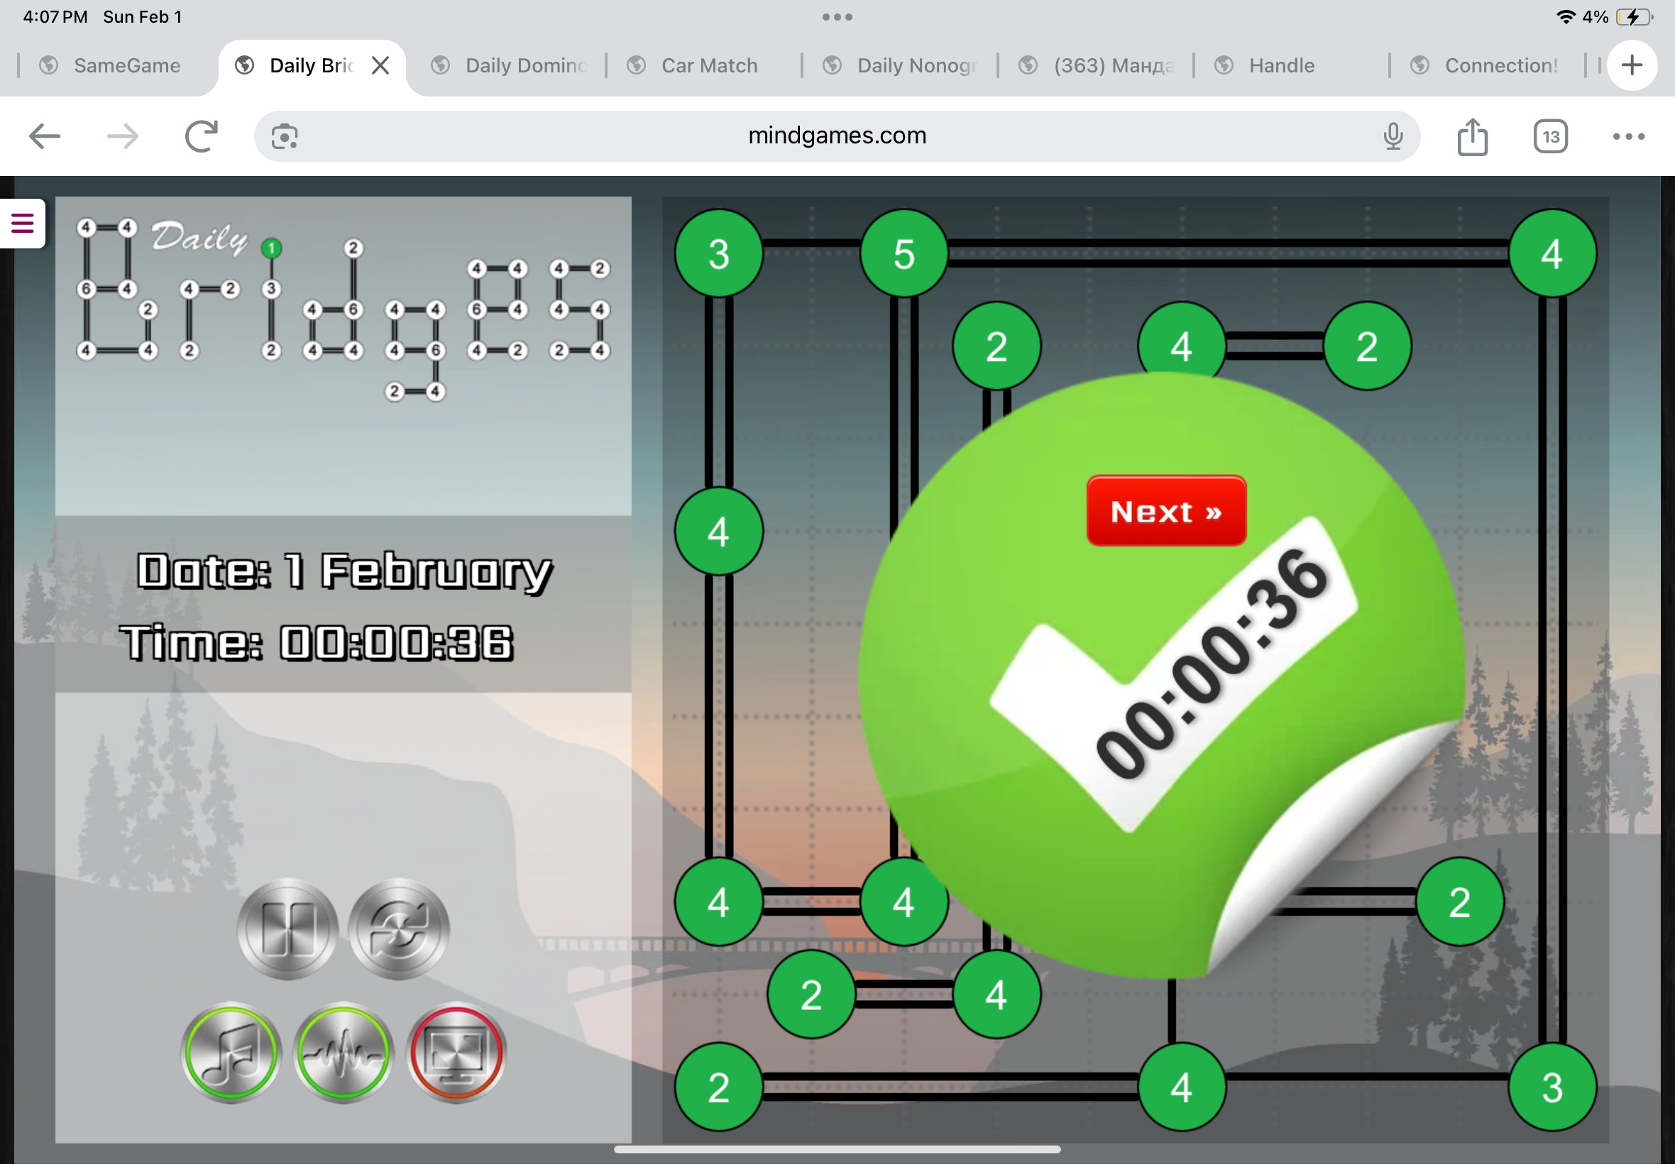
Task: Reload the page in the browser
Action: click(x=202, y=136)
